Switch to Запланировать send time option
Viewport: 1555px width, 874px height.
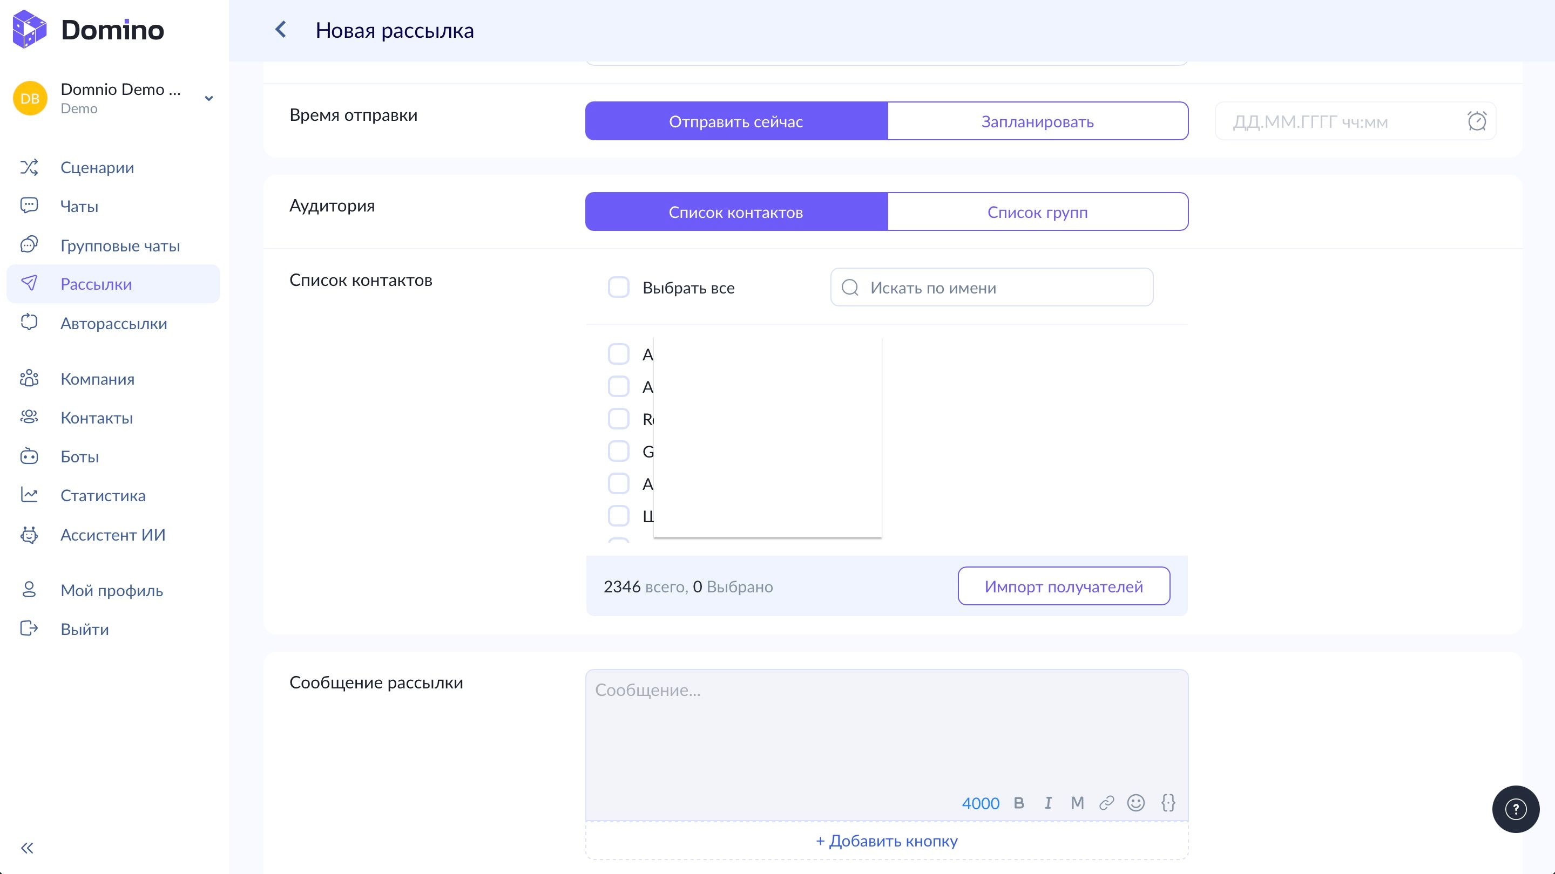pos(1037,121)
